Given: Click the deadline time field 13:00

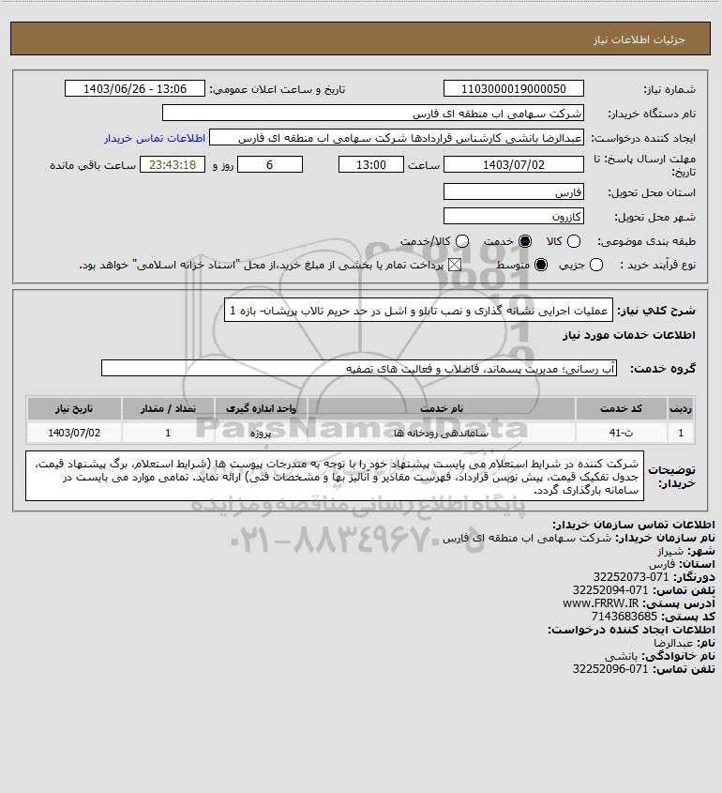Looking at the screenshot, I should pyautogui.click(x=371, y=165).
